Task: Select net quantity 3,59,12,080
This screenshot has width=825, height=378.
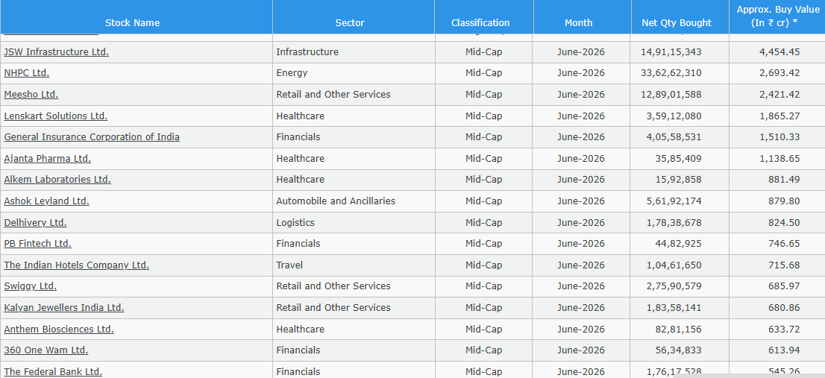Action: [674, 116]
